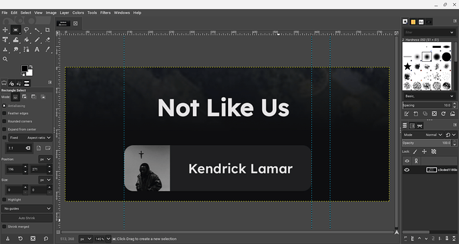Viewport: 459px width, 244px height.
Task: Adjust the brush Spacing slider
Action: point(427,105)
